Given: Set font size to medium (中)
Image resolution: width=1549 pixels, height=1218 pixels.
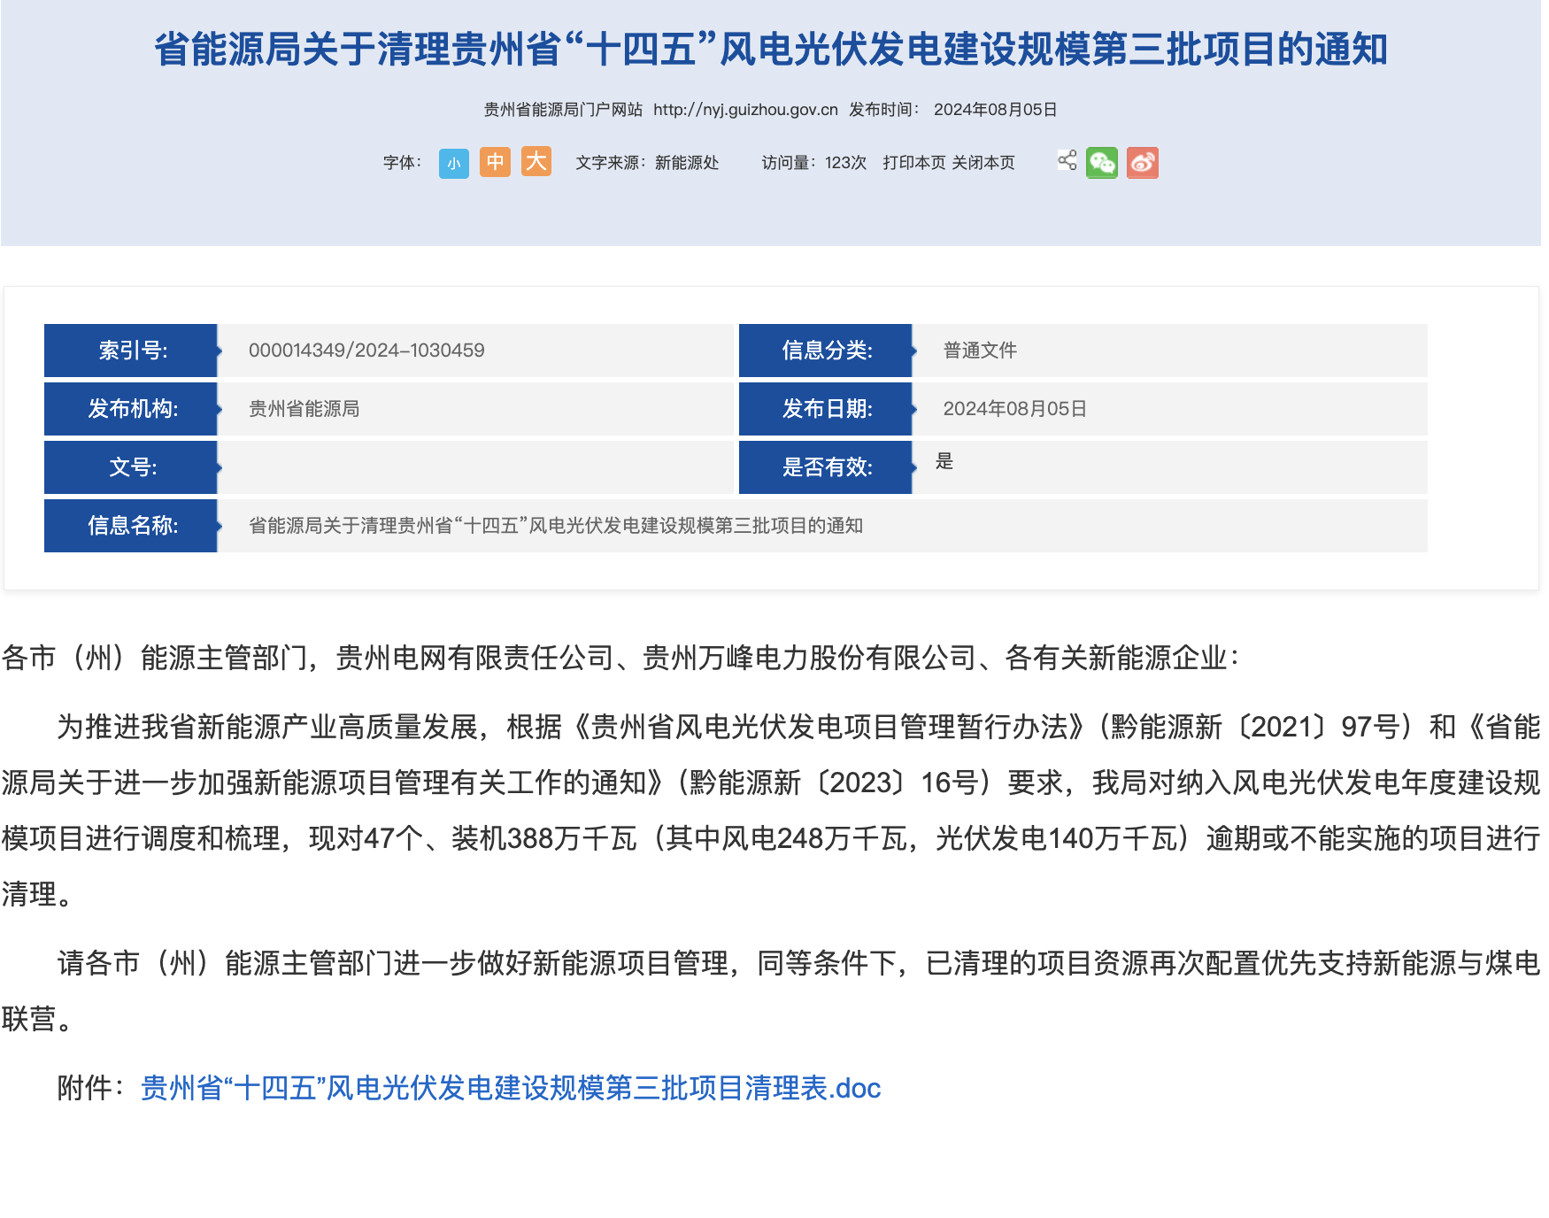Looking at the screenshot, I should click(495, 162).
